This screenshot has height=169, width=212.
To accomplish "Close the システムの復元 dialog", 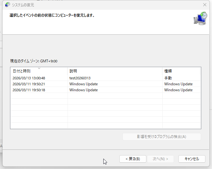I will click(205, 5).
